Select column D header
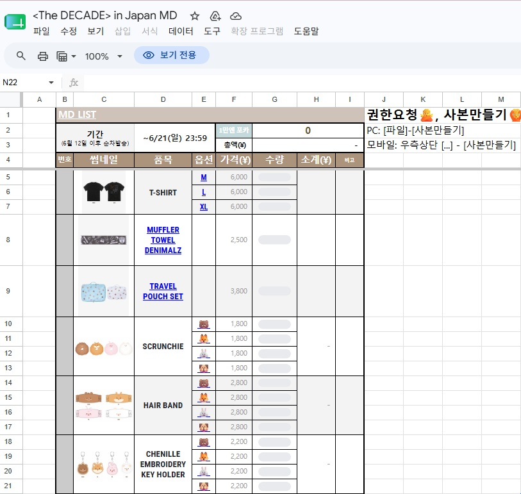The width and height of the screenshot is (521, 494). tap(163, 99)
